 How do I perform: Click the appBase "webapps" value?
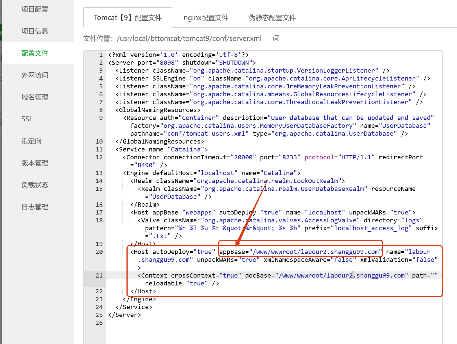click(x=199, y=212)
